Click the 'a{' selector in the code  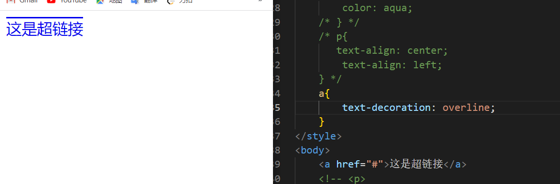point(324,93)
